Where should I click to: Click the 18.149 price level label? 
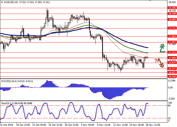coord(172,14)
